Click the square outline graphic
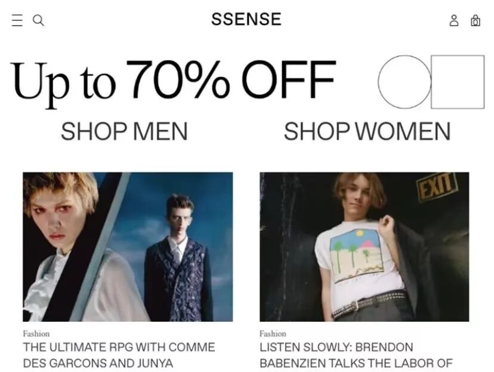 point(458,82)
